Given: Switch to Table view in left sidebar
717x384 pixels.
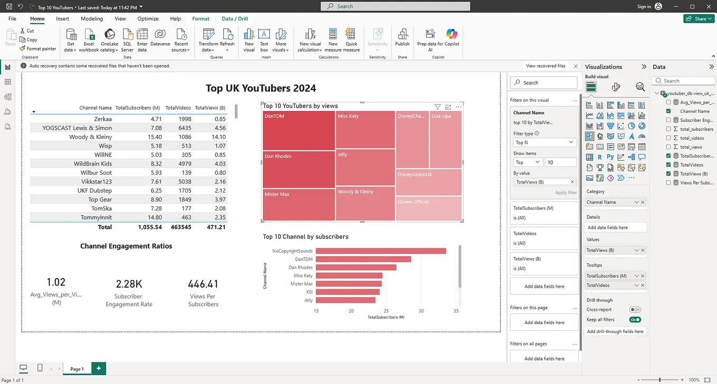Looking at the screenshot, I should point(7,82).
